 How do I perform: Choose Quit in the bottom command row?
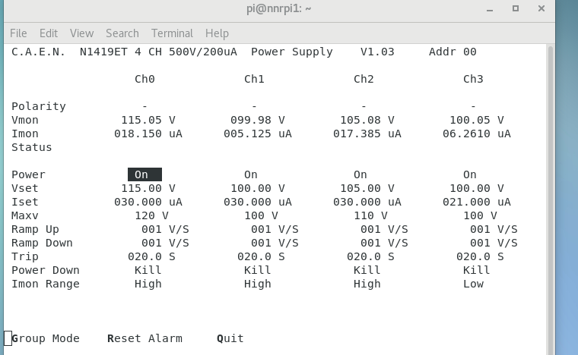[230, 338]
